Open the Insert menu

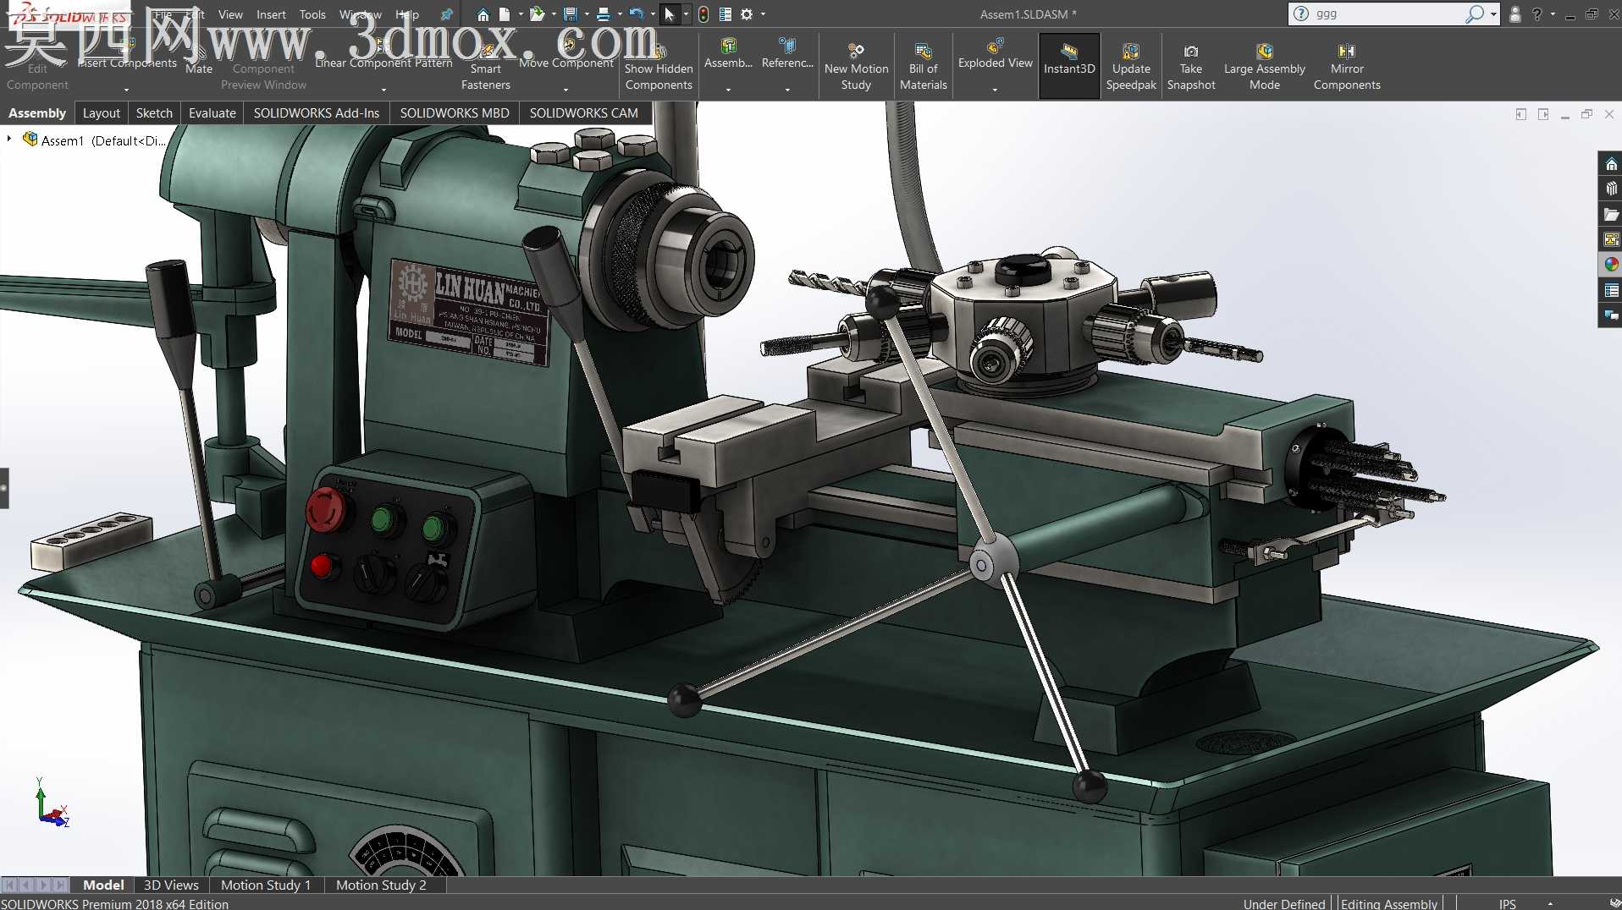[x=271, y=14]
